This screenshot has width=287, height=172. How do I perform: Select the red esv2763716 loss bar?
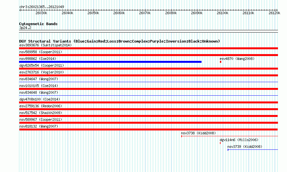tap(148, 75)
